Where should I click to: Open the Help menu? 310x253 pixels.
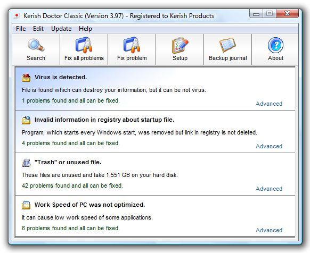tap(85, 29)
